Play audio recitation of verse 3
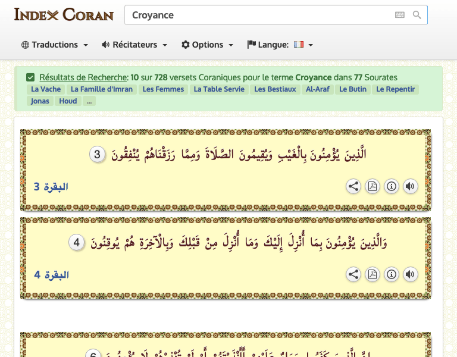Viewport: 457px width, 357px height. 410,186
